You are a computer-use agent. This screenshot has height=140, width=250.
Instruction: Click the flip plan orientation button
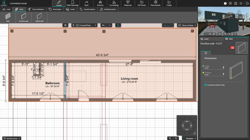click(65, 25)
